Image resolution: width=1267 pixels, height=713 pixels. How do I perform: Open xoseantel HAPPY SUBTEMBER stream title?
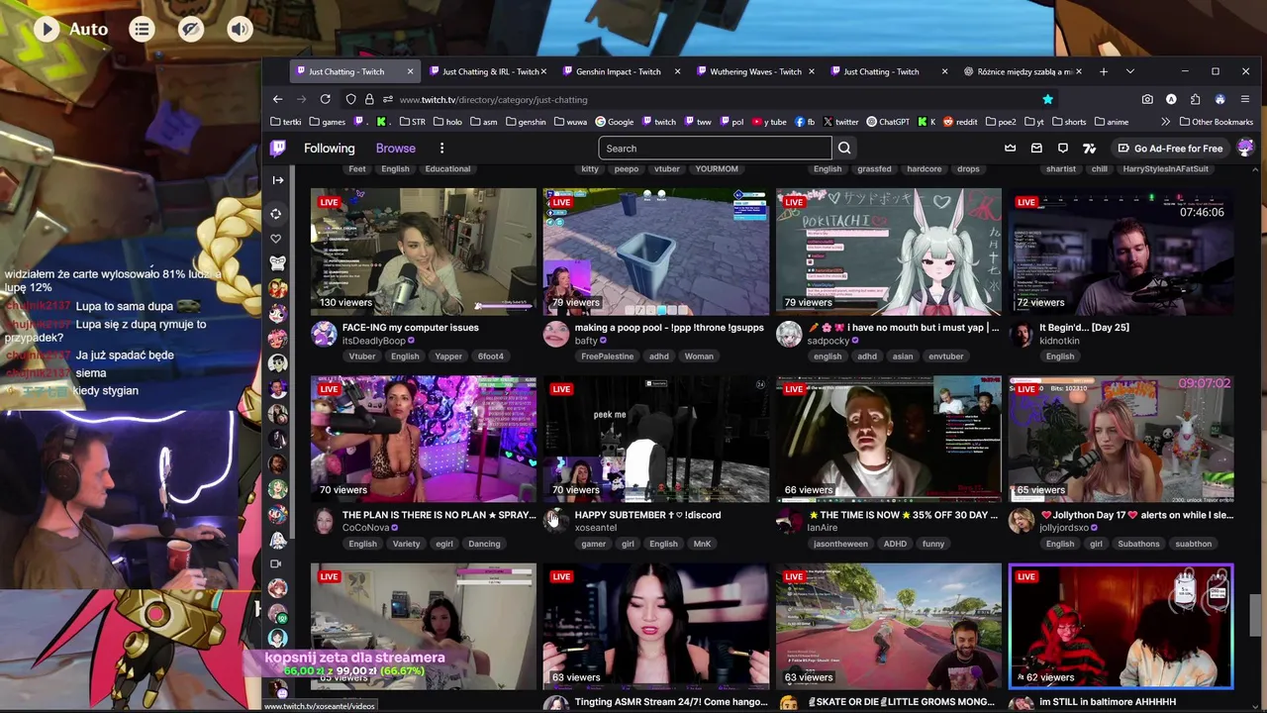pyautogui.click(x=647, y=515)
